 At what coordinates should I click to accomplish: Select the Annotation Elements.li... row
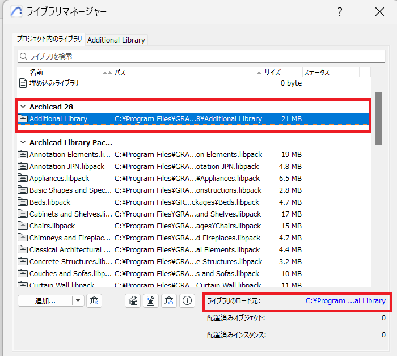pos(193,154)
